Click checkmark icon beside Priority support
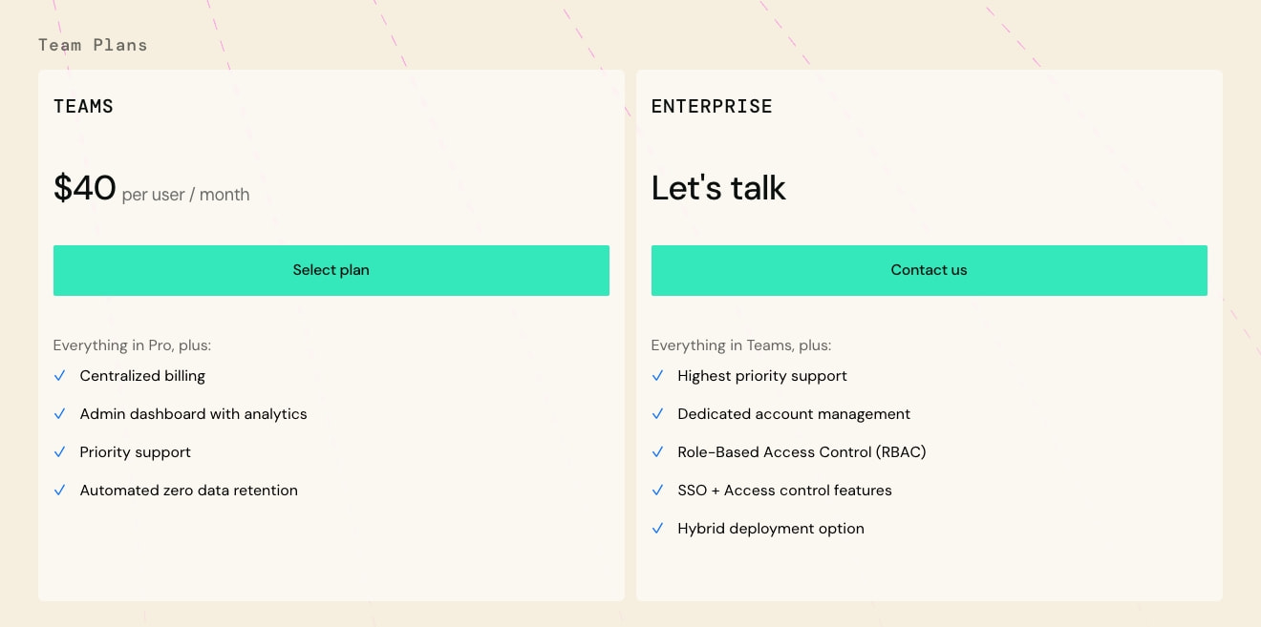This screenshot has width=1261, height=627. pos(59,452)
